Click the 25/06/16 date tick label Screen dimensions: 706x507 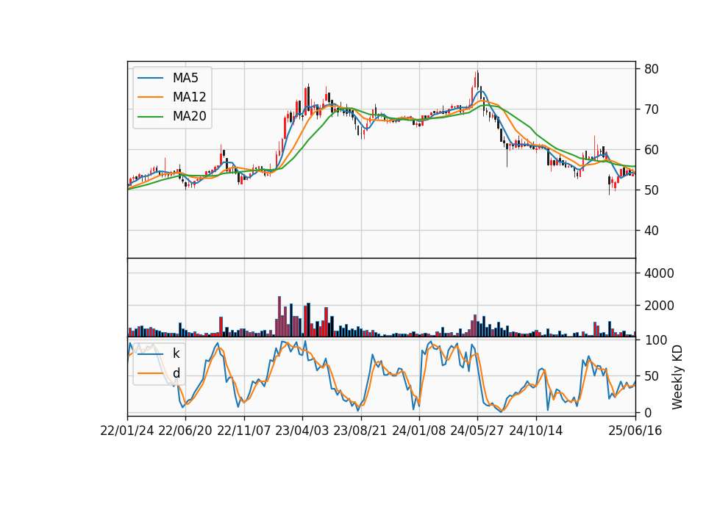(x=635, y=431)
